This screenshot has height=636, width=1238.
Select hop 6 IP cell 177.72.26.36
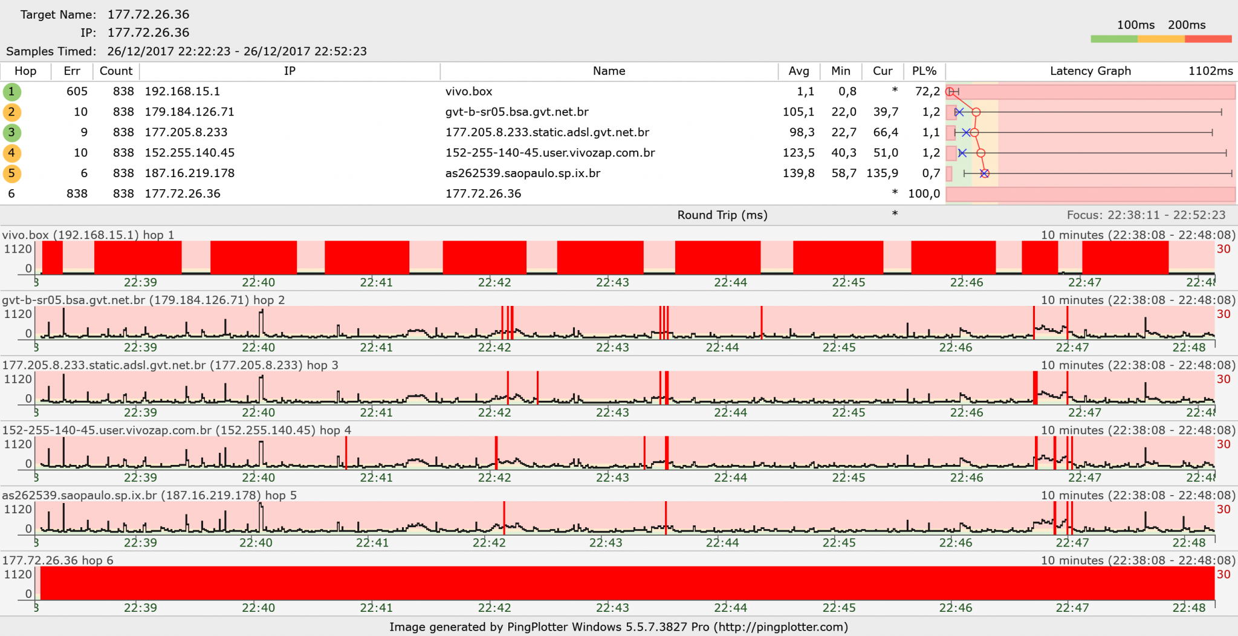(x=183, y=194)
